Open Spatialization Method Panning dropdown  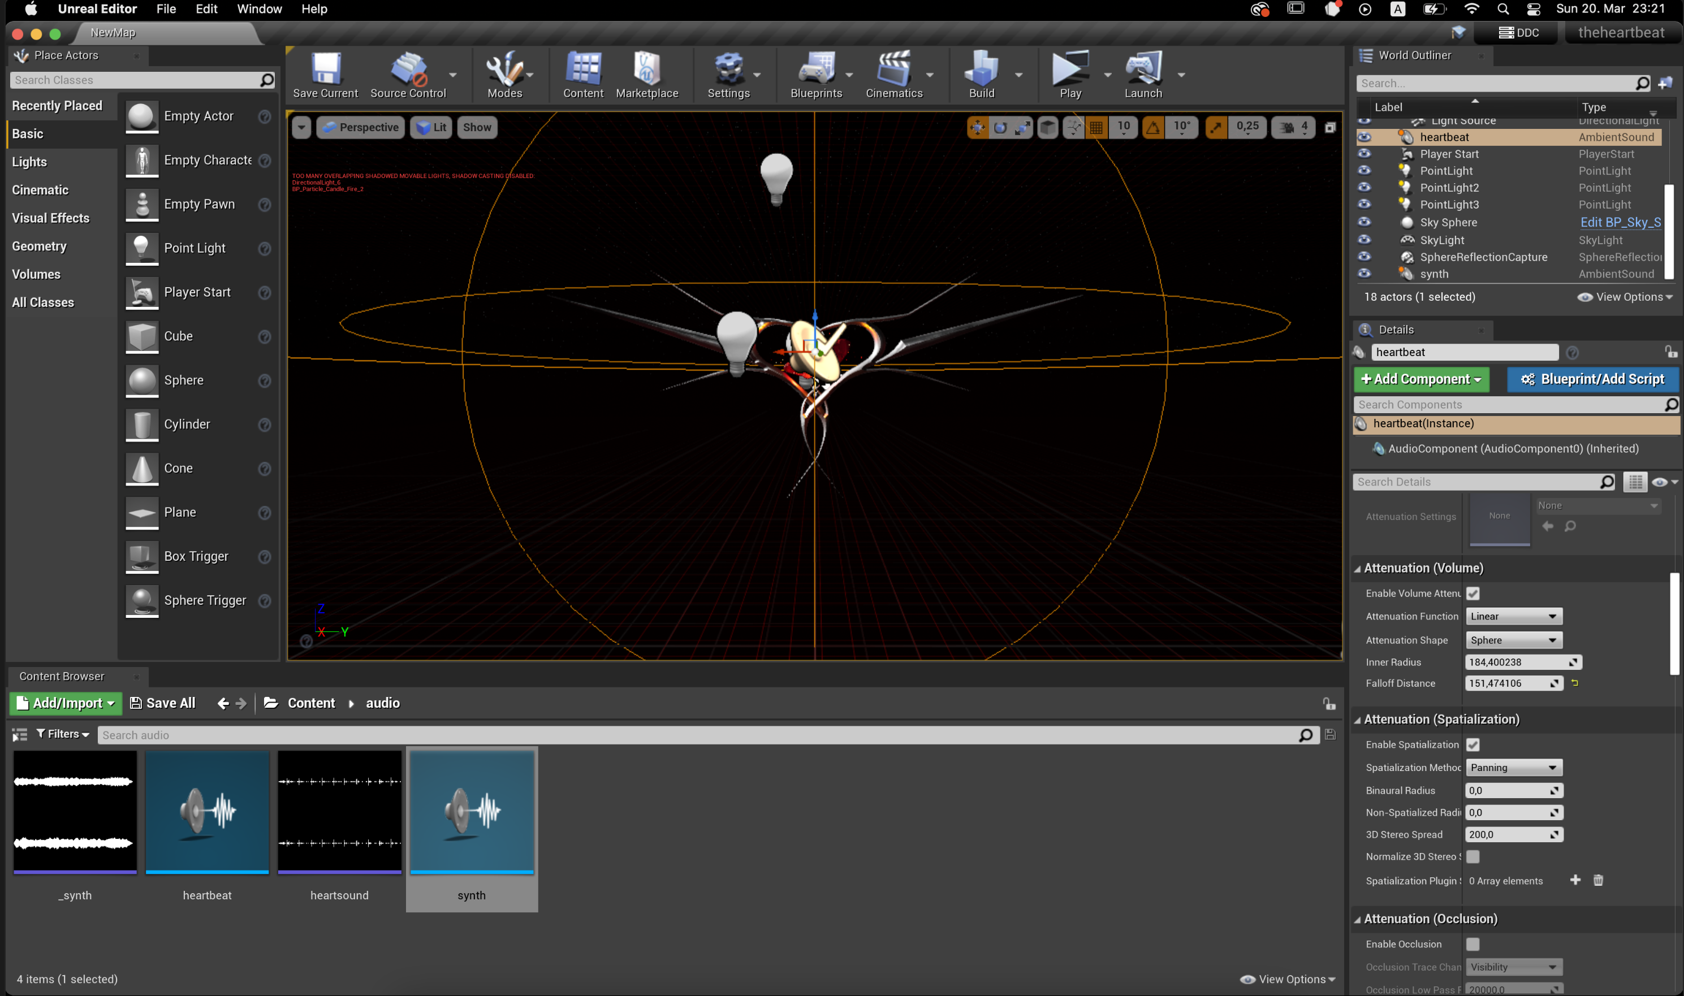point(1513,767)
